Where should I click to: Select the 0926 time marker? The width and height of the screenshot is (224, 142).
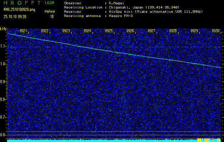click(x=130, y=31)
